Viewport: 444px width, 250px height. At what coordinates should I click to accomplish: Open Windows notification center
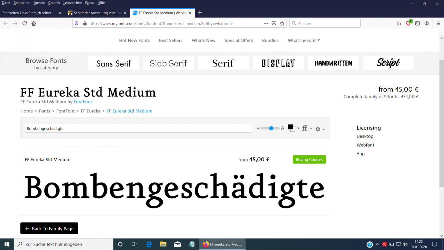pos(434,244)
